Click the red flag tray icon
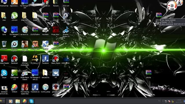Image resolution: width=185 pixels, height=104 pixels. point(169,101)
